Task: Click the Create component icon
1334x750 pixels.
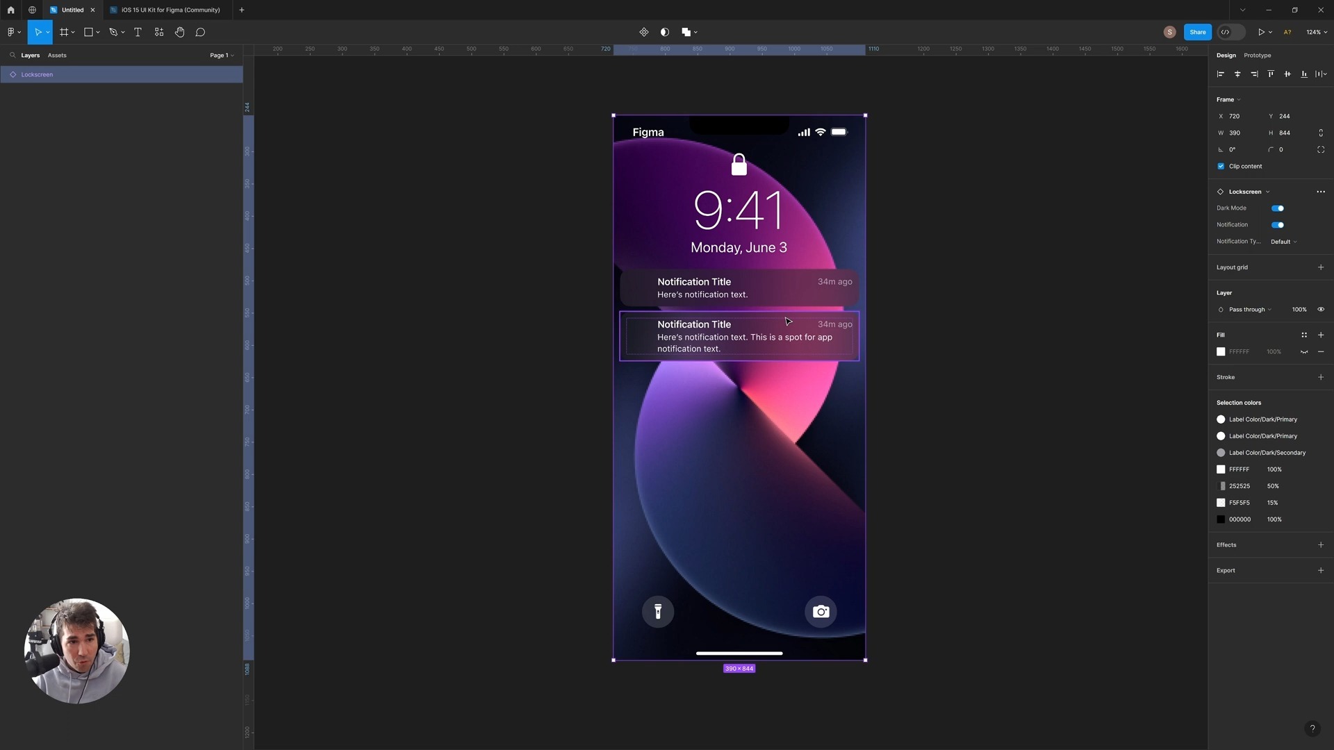Action: [x=644, y=32]
